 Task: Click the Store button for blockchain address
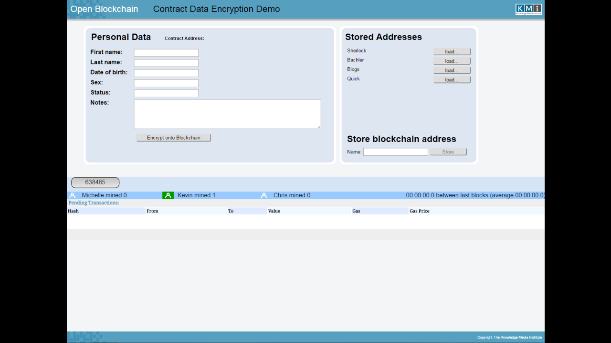click(x=448, y=151)
